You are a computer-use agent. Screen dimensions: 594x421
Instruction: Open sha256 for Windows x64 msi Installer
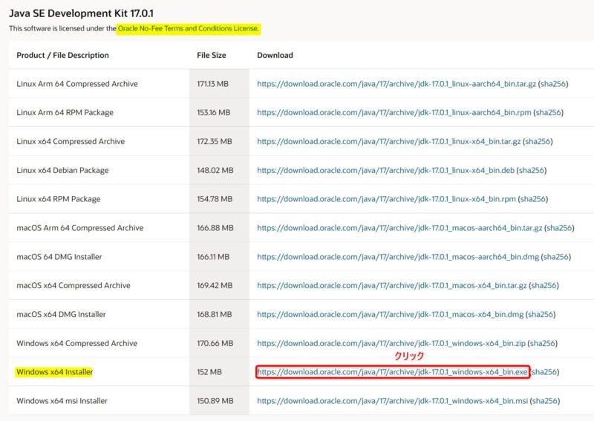click(545, 400)
